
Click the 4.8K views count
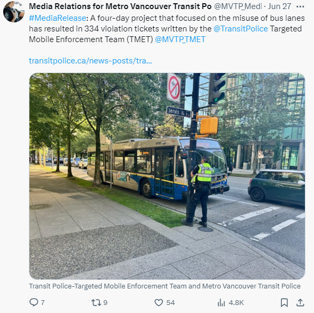tap(236, 302)
